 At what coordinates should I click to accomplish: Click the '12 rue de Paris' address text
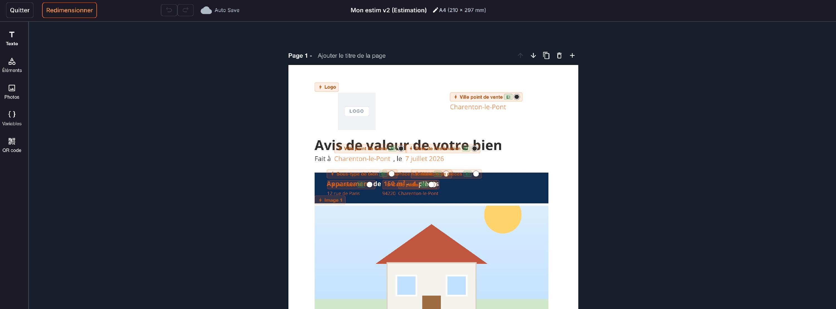click(x=343, y=193)
